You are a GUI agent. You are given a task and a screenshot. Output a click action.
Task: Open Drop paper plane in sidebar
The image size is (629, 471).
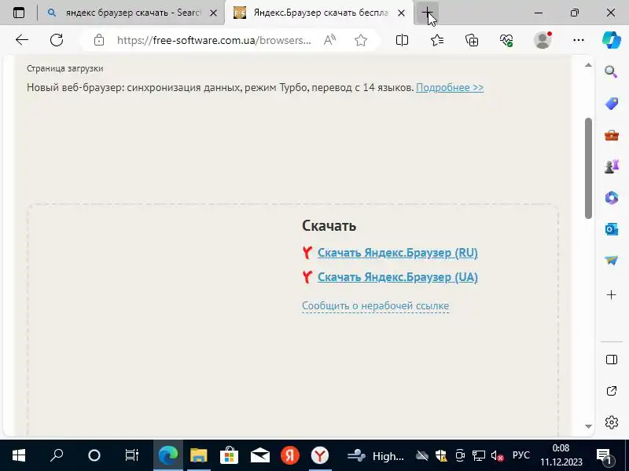612,261
